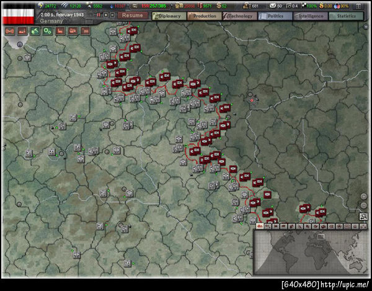Decrease game speed with minus button
This screenshot has height=291, width=372.
(112, 15)
